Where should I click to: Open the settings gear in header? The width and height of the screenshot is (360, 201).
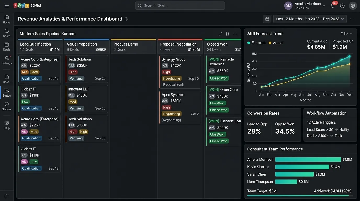coord(353,6)
